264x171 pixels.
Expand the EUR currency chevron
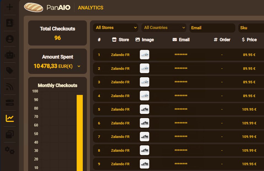pos(79,66)
